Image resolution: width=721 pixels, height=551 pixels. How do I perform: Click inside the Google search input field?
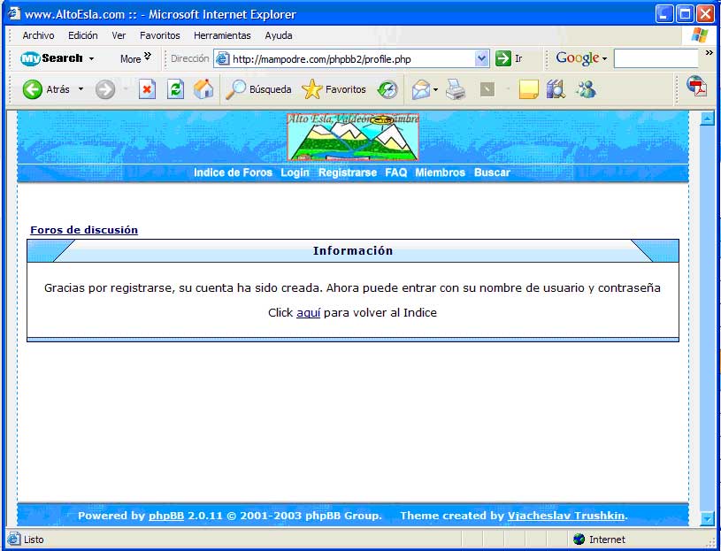coord(656,58)
